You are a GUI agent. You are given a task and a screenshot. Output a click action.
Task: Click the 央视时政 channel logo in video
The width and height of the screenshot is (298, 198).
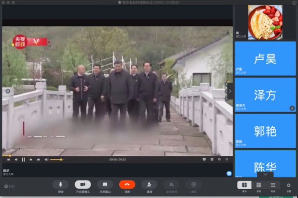[30, 42]
